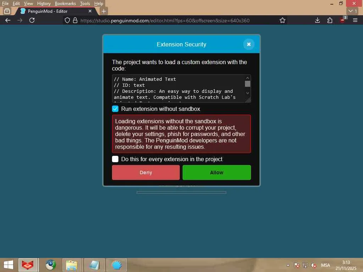This screenshot has width=363, height=272.
Task: Open the Edit menu
Action: tap(16, 4)
